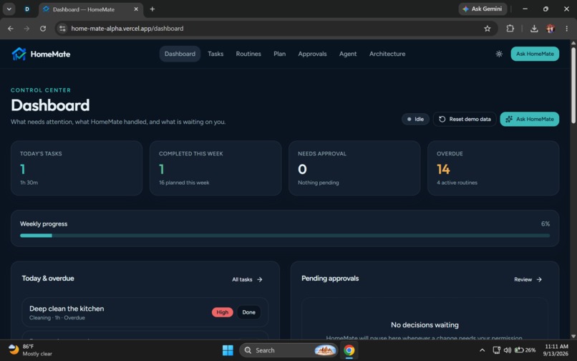Image resolution: width=577 pixels, height=361 pixels.
Task: Click the 6% progress value
Action: [546, 224]
